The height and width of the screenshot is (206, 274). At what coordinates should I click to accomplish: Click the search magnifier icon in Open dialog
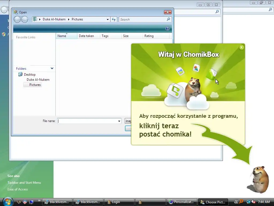click(x=169, y=19)
